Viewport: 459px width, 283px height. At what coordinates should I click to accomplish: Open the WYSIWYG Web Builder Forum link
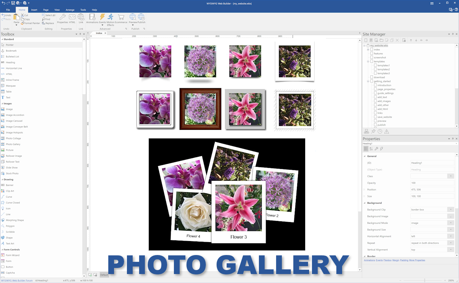tap(16, 280)
